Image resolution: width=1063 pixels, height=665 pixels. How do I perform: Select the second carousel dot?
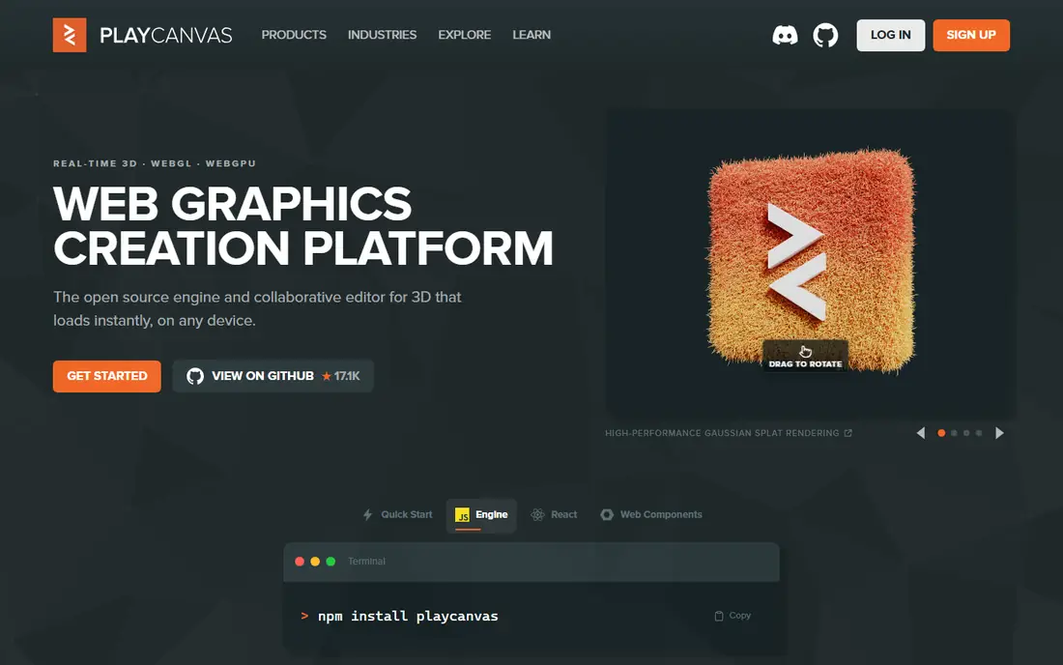pyautogui.click(x=954, y=432)
